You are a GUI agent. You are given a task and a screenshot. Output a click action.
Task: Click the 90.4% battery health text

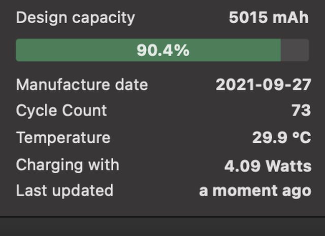[162, 50]
